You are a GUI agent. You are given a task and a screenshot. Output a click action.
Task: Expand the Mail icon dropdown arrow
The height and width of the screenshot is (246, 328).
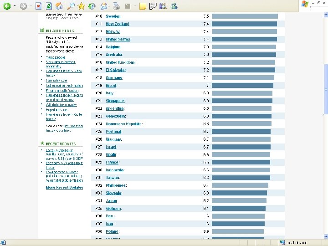point(109,6)
